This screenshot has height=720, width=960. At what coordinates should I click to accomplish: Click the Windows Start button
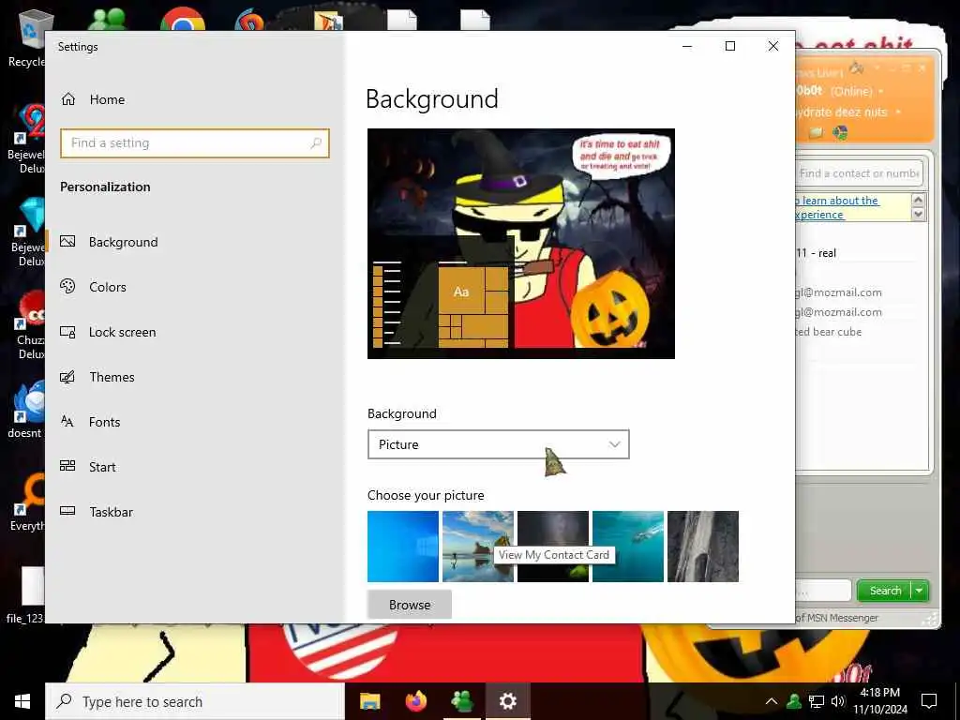pyautogui.click(x=22, y=701)
